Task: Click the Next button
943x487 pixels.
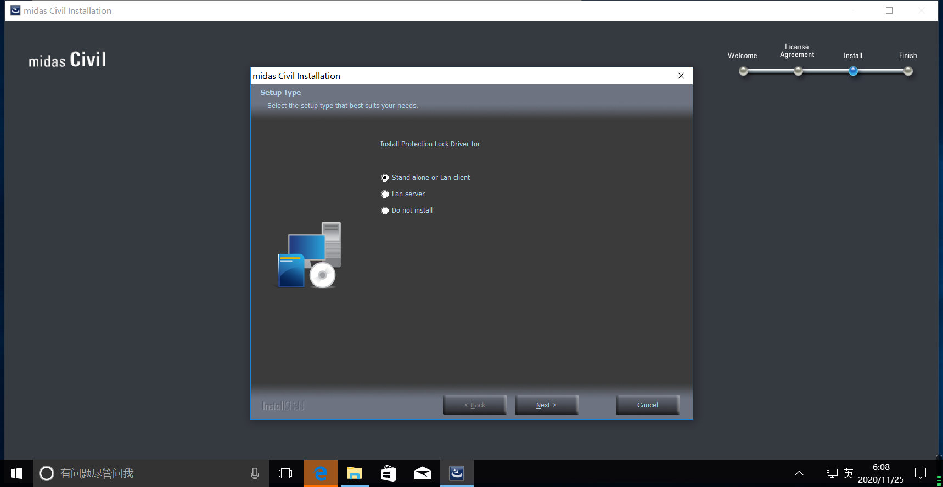Action: coord(546,405)
